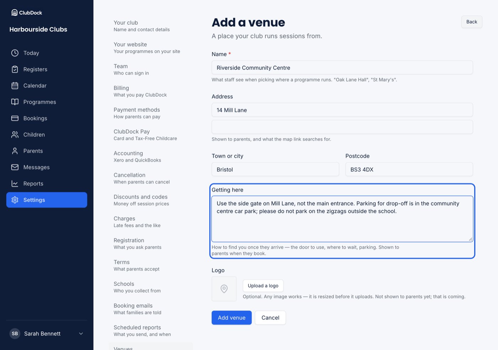Click the Children people icon

[15, 135]
